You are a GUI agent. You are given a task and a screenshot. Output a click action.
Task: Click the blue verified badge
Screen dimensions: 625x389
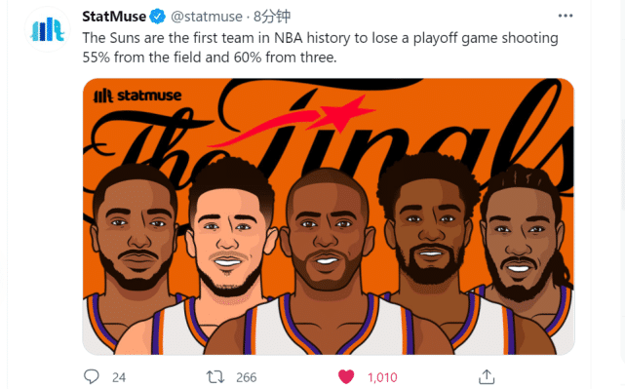pos(158,17)
